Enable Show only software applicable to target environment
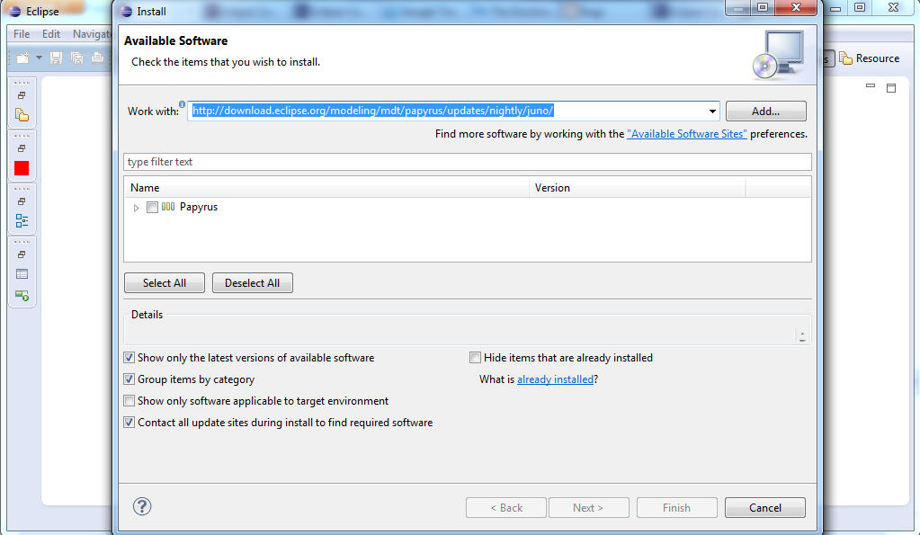The width and height of the screenshot is (920, 535). (130, 401)
